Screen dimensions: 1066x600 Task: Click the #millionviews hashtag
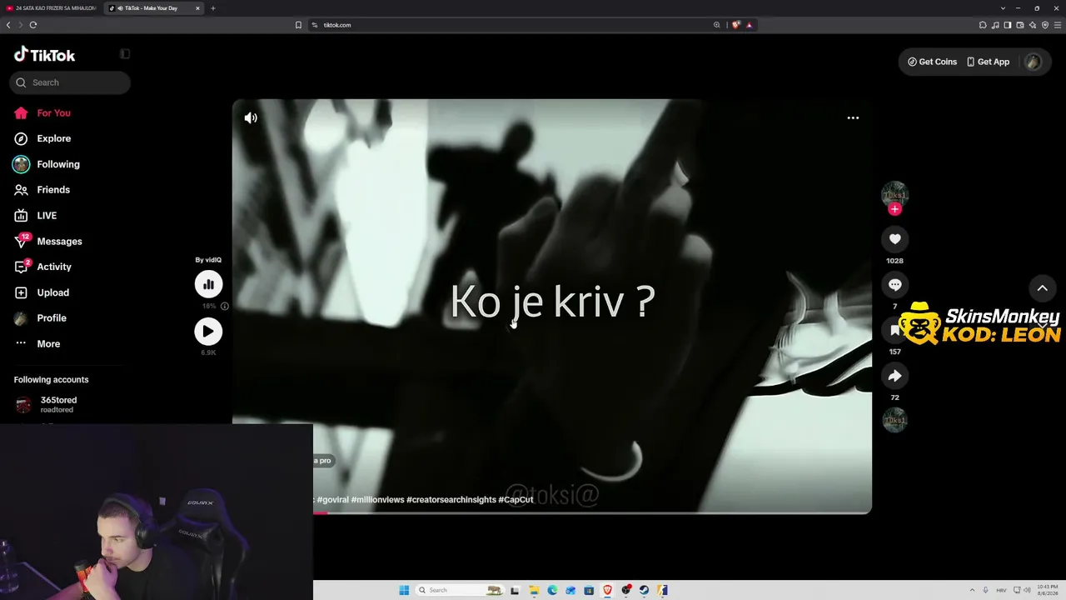click(x=377, y=499)
